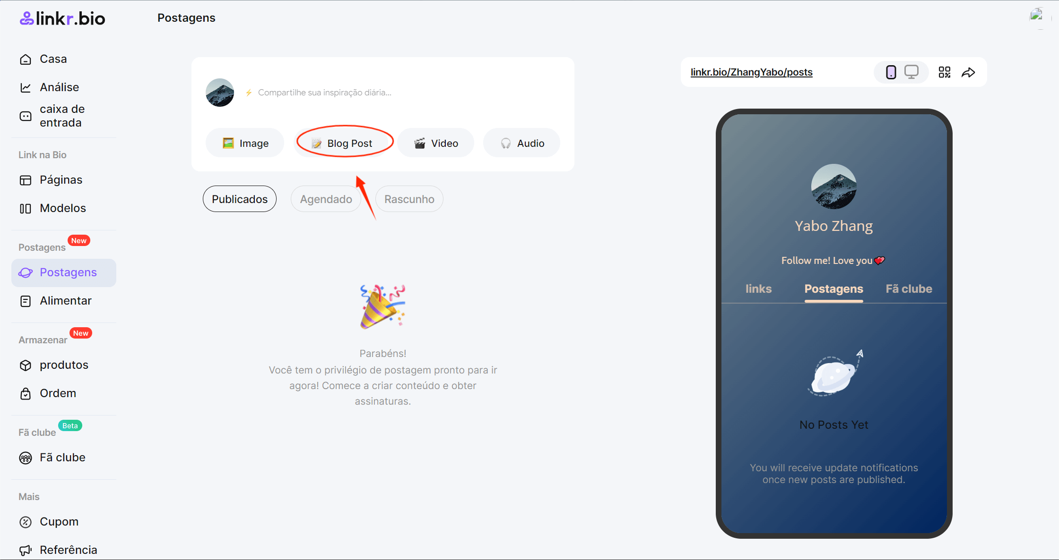Screen dimensions: 1059x560
Task: Click the Análise sidebar icon
Action: 25,87
